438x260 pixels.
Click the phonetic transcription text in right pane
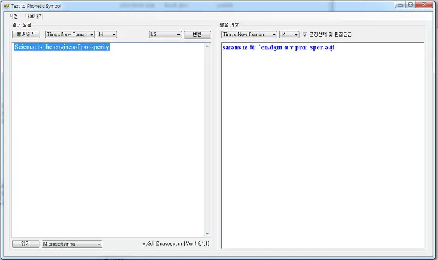[x=278, y=47]
